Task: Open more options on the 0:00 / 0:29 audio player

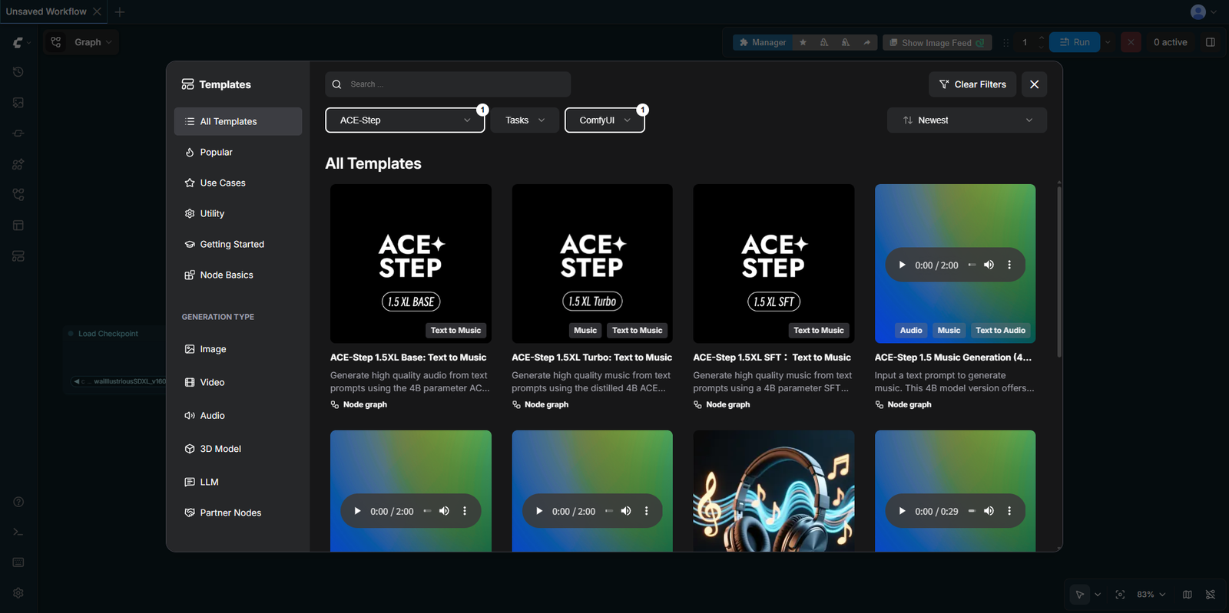Action: [x=1009, y=511]
